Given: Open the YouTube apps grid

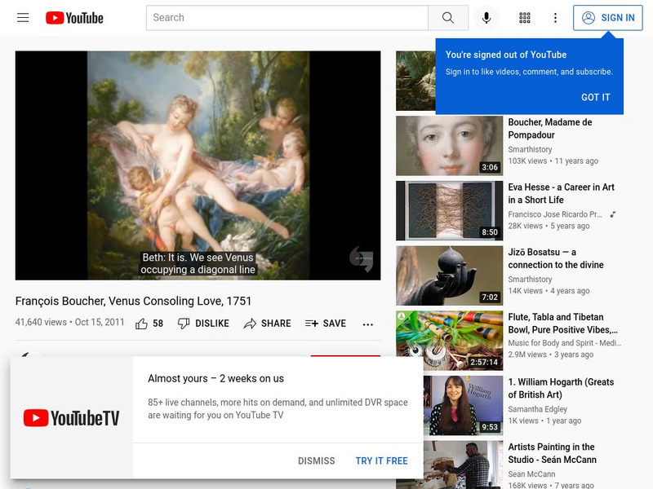Looking at the screenshot, I should point(526,17).
